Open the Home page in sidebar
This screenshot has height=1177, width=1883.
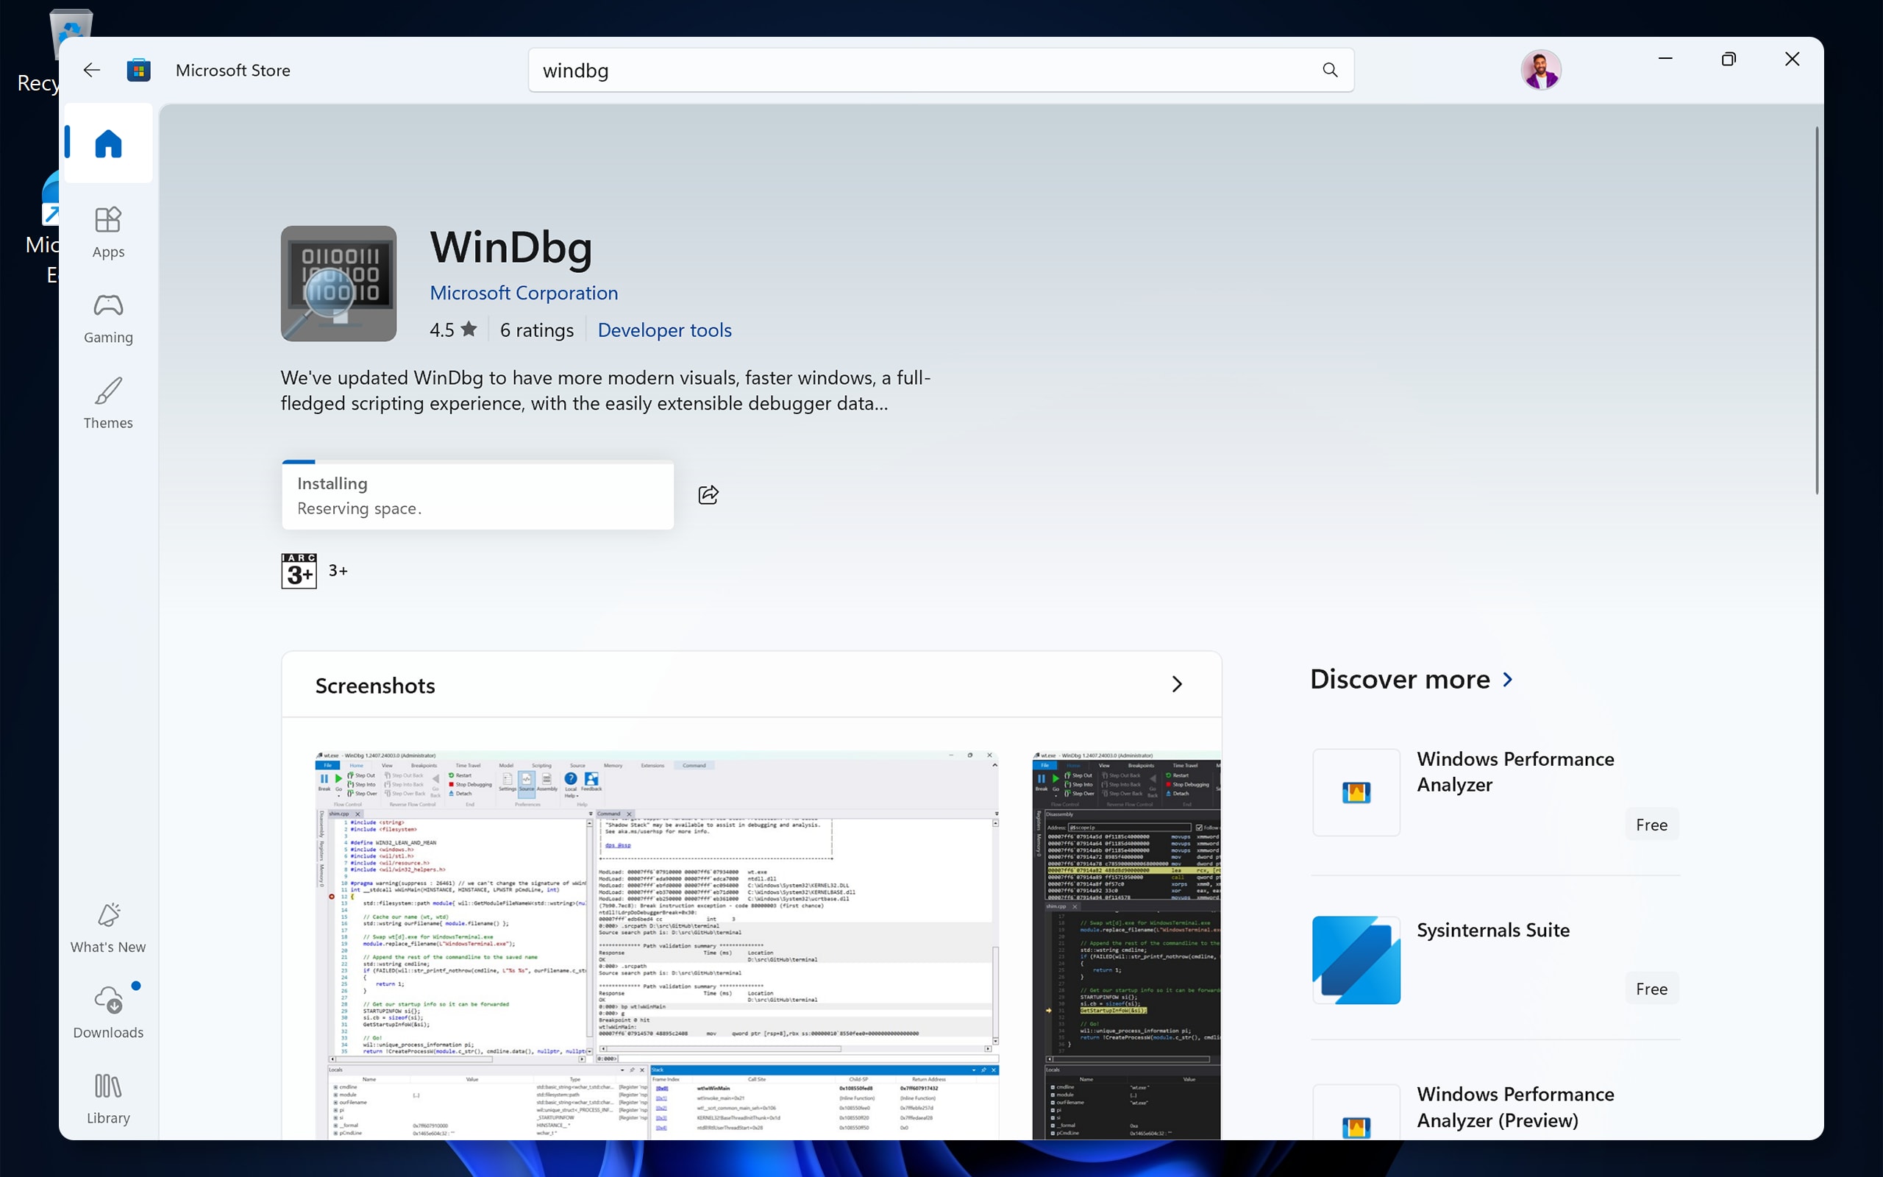108,143
